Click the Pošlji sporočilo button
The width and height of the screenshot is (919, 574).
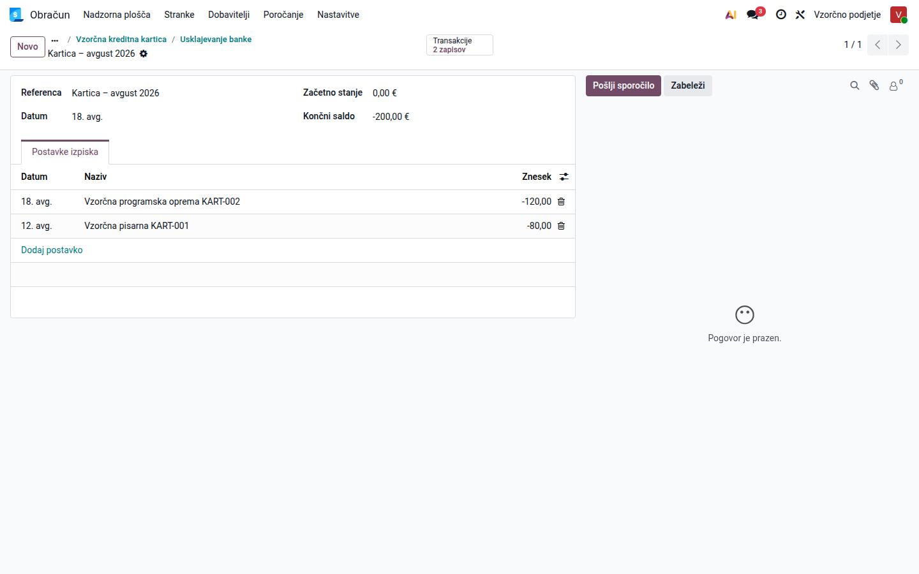click(624, 85)
